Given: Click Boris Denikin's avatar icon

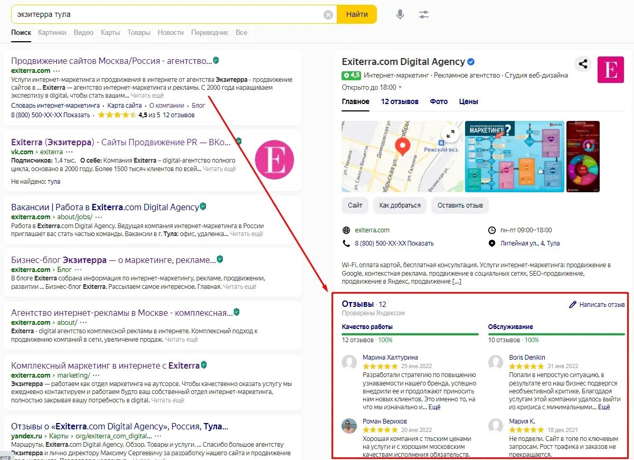Looking at the screenshot, I should 495,362.
